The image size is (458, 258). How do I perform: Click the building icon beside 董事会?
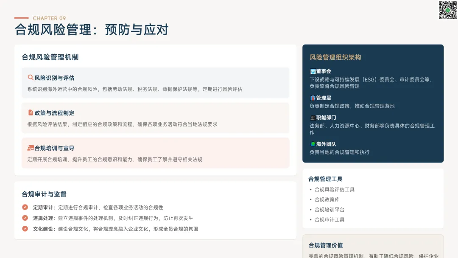(313, 71)
